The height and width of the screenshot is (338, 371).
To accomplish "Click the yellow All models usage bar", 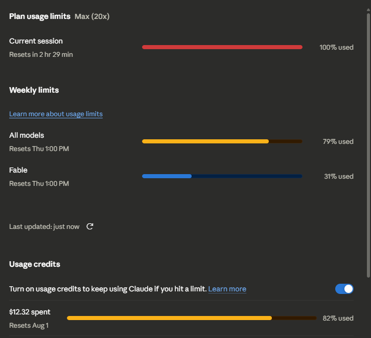I will (222, 141).
